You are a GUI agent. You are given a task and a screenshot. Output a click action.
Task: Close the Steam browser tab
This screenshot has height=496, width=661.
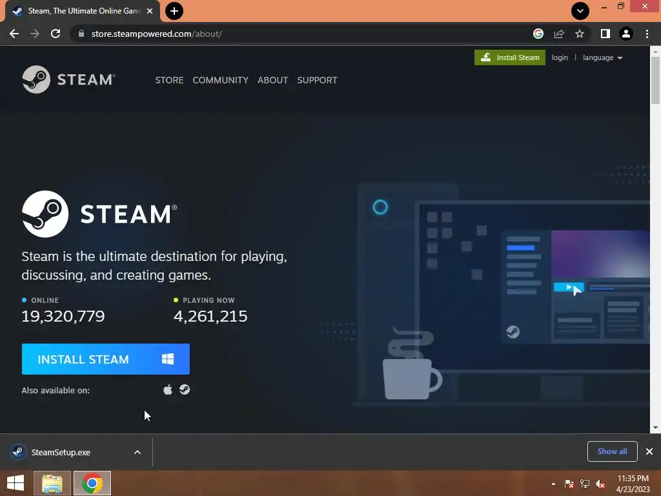click(150, 11)
